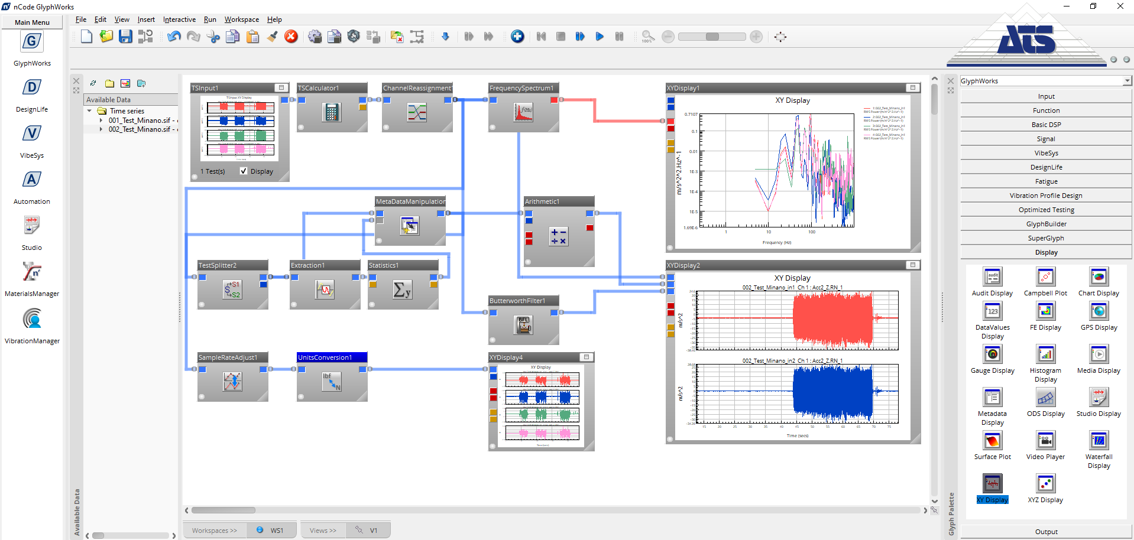Screen dimensions: 1134x540
Task: Toggle the XYDisplay4 glyph minimize box
Action: [x=587, y=357]
